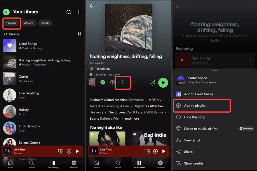Image resolution: width=257 pixels, height=171 pixels.
Task: Open Fifth Harmony artist row
Action: tap(42, 128)
